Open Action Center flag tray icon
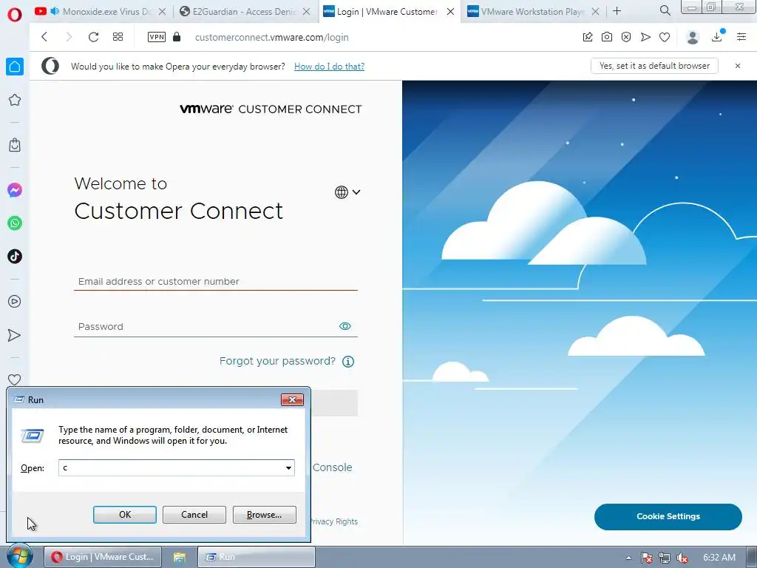Image resolution: width=757 pixels, height=568 pixels. 647,558
